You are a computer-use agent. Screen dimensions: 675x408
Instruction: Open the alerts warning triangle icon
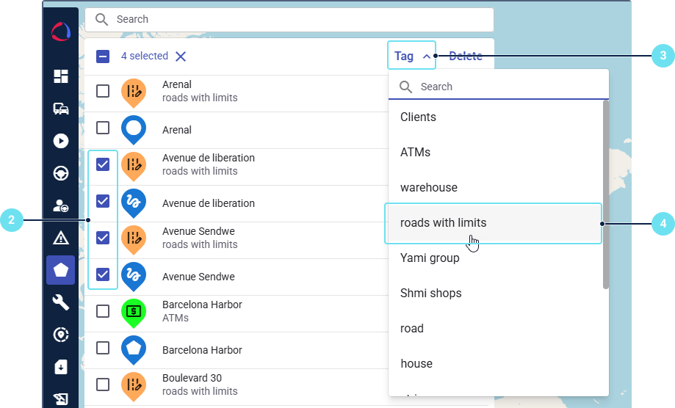point(61,238)
